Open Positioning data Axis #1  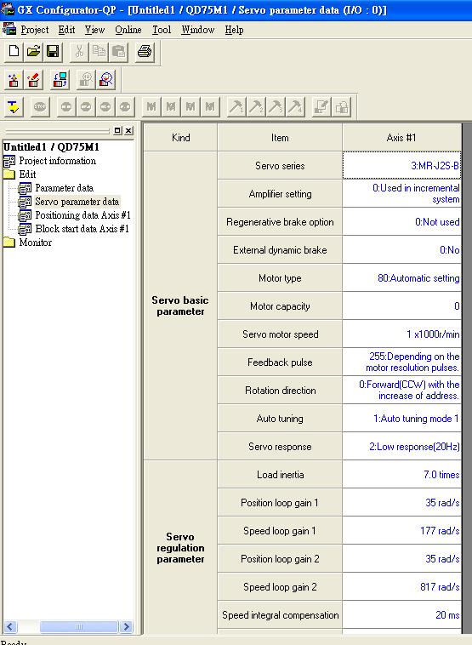(82, 215)
